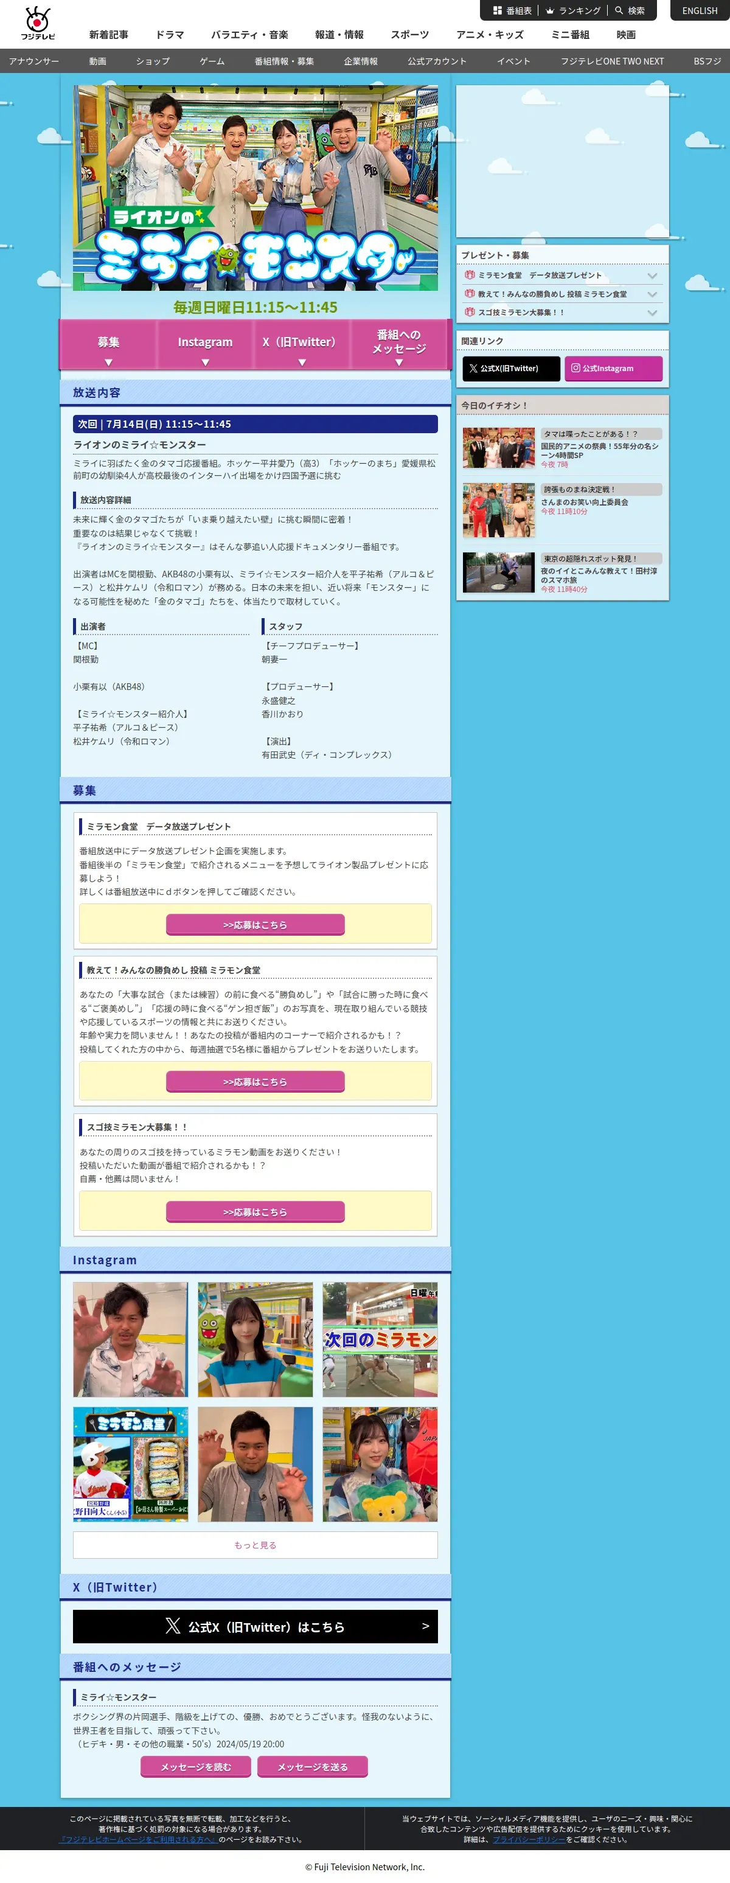The image size is (730, 1883).
Task: Click 応募はこちら under 教えて！みんなの勝負めし
Action: coord(255,1081)
